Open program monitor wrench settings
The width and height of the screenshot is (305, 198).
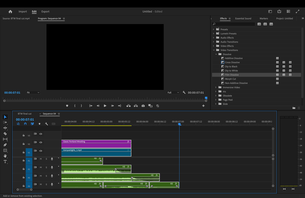coord(184,93)
